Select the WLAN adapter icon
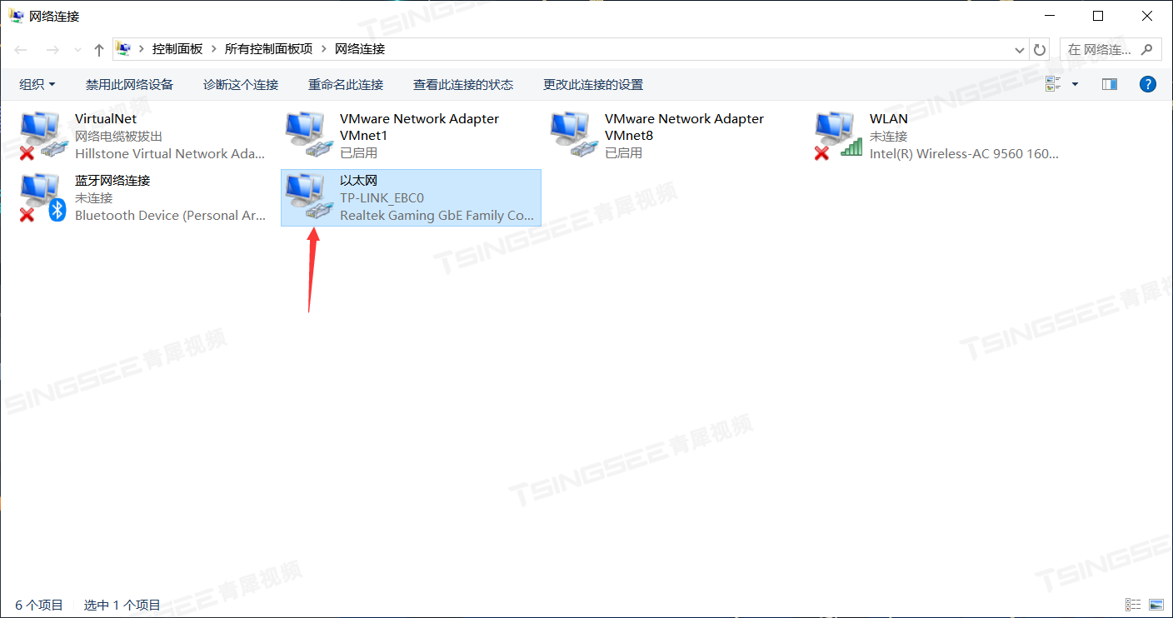This screenshot has height=618, width=1173. pos(838,135)
